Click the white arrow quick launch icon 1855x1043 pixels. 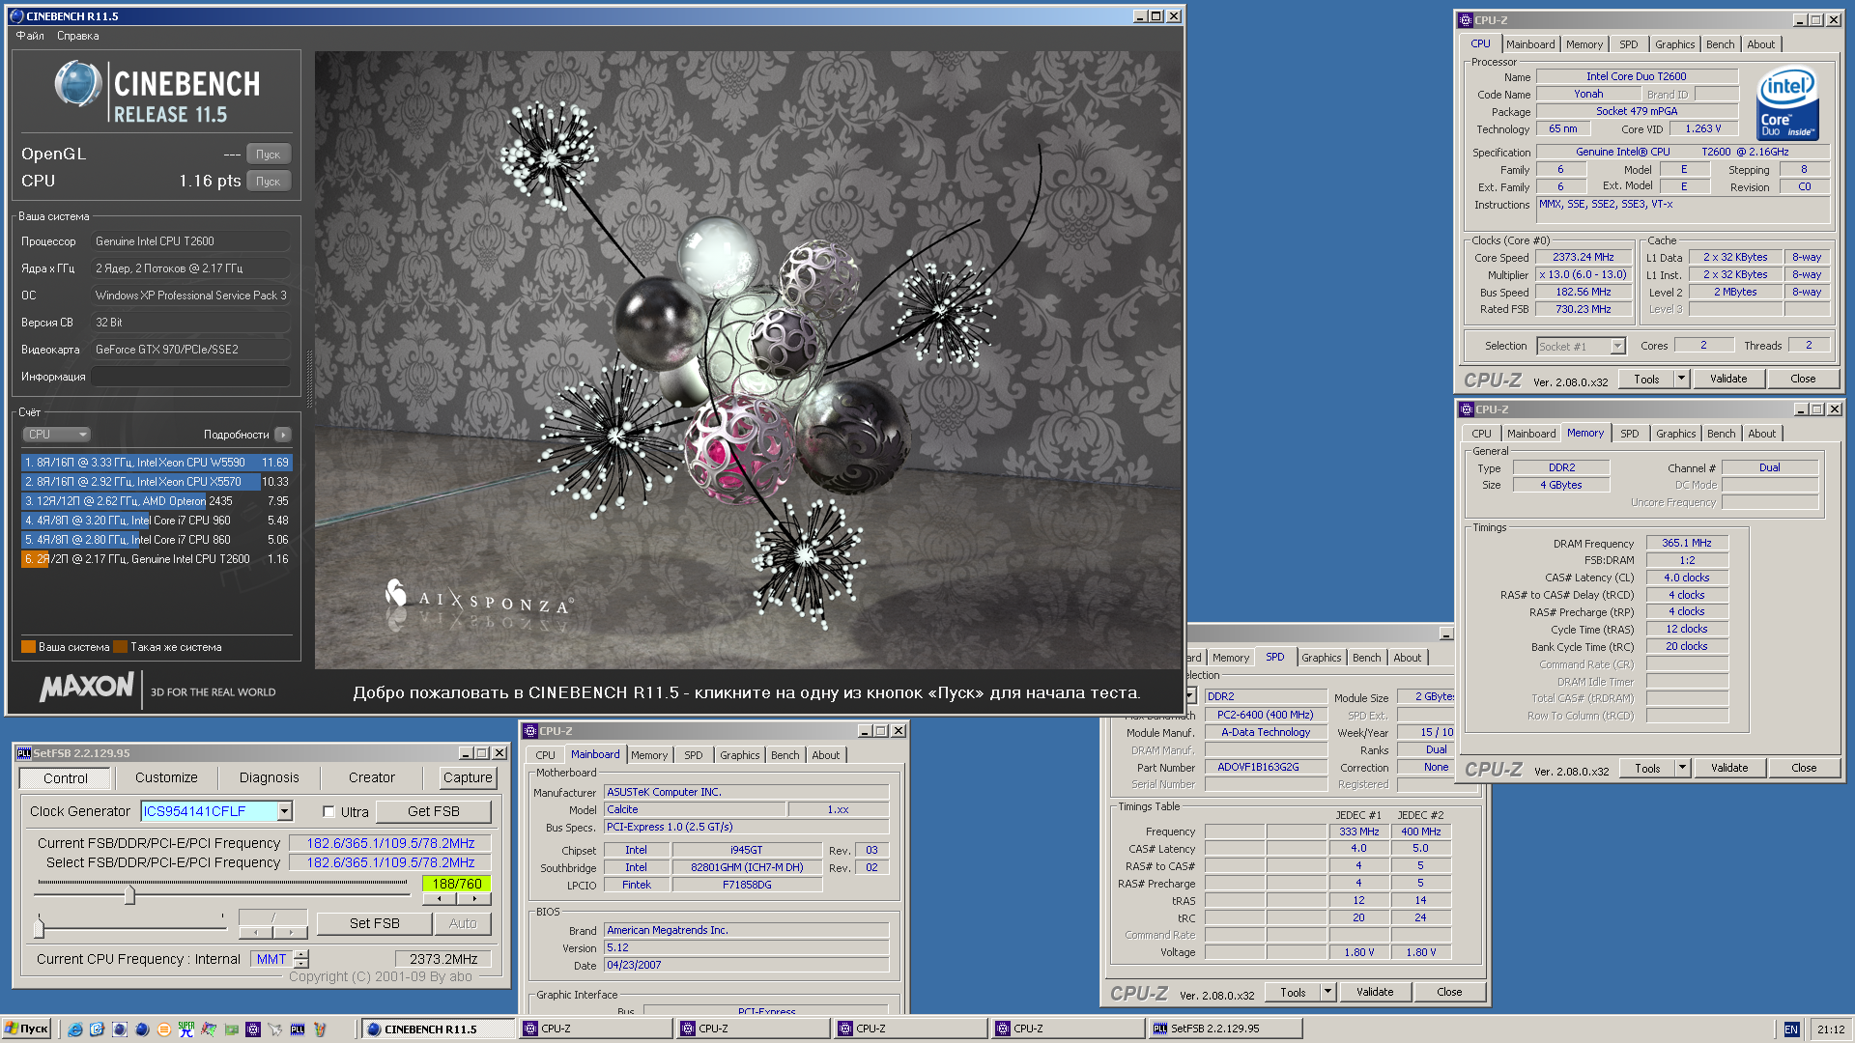coord(275,1029)
